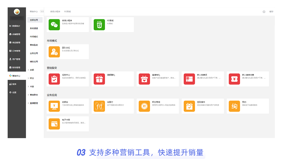Open the 收银台 cashier icon
Viewport: 282px width, 164px height.
click(54, 106)
